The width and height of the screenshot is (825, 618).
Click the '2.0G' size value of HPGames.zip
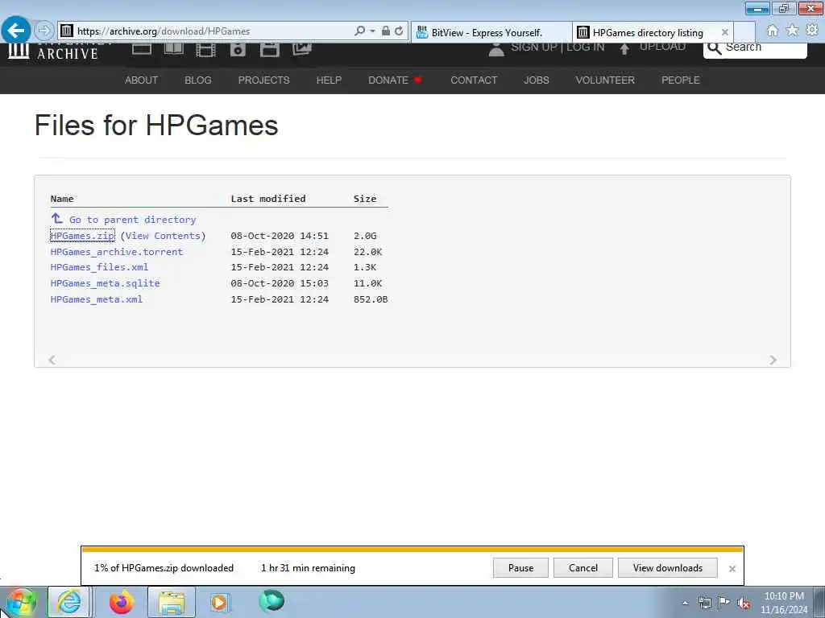point(365,236)
